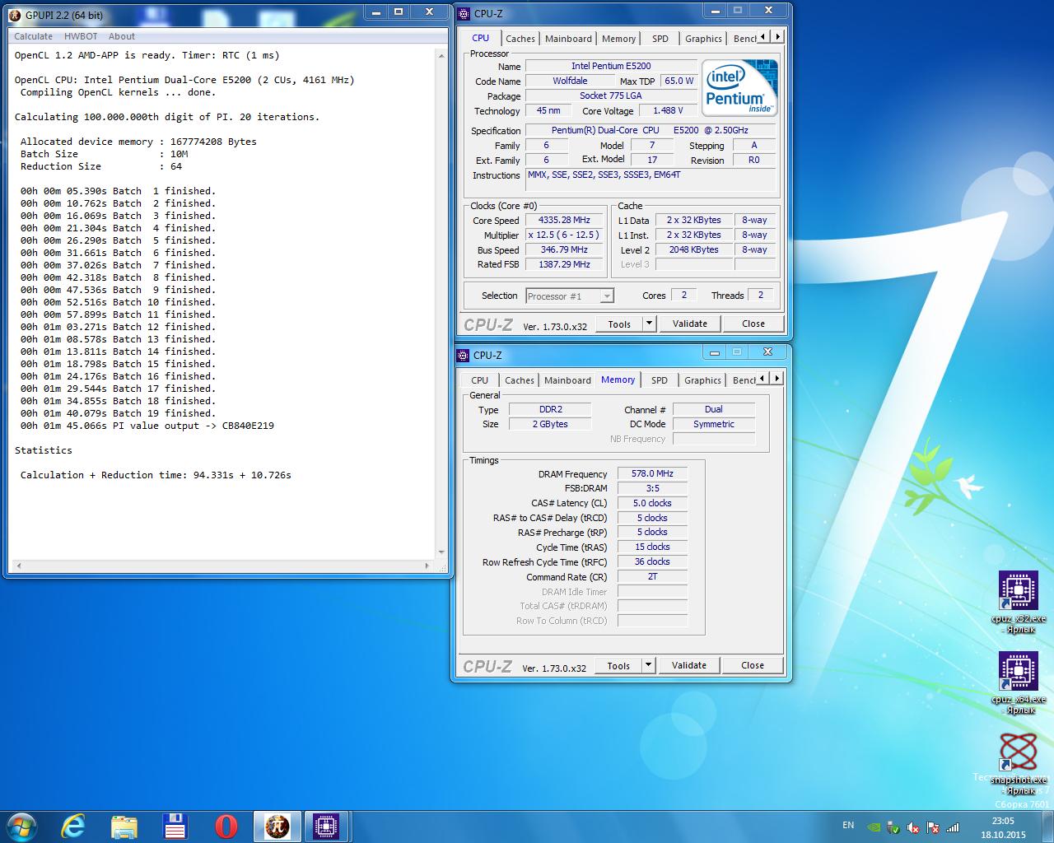The width and height of the screenshot is (1054, 843).
Task: Open cpuz_x64.exe desktop shortcut
Action: coord(1019,682)
